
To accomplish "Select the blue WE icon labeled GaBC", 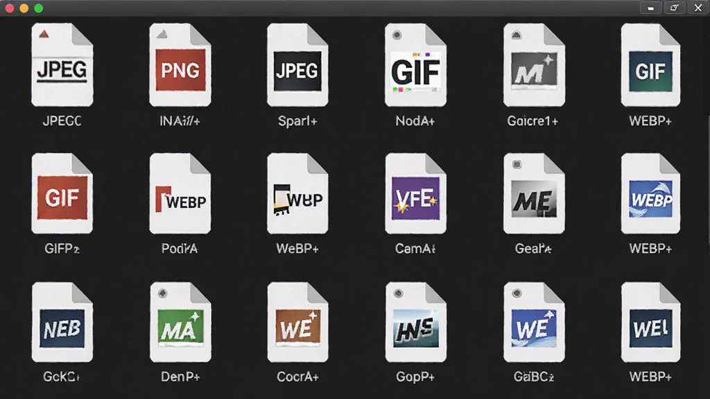I will click(534, 322).
